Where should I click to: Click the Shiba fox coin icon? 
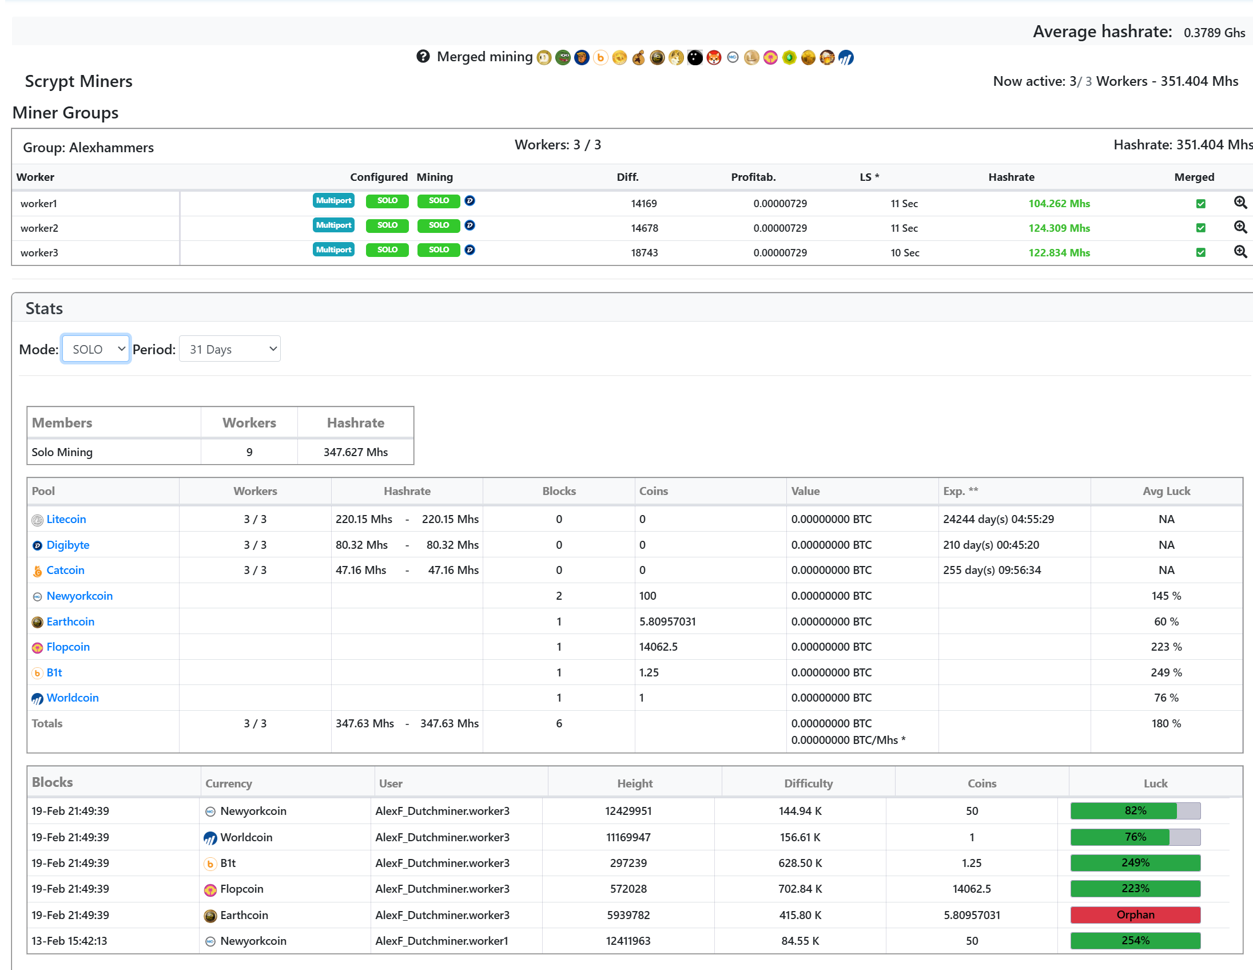coord(714,57)
